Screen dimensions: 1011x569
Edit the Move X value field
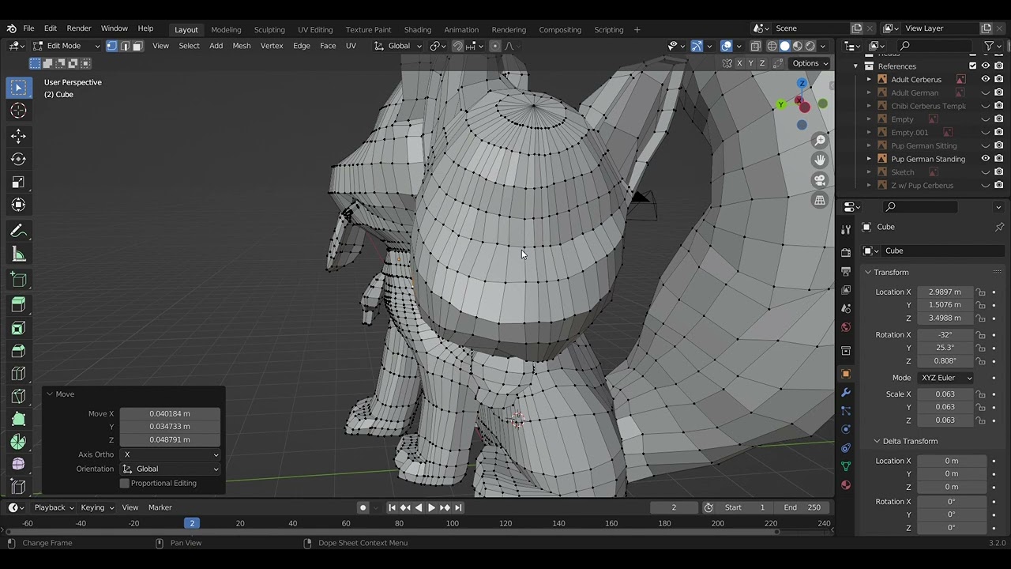point(170,413)
